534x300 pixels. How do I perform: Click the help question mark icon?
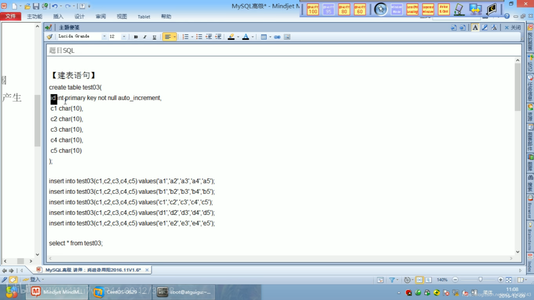click(507, 16)
